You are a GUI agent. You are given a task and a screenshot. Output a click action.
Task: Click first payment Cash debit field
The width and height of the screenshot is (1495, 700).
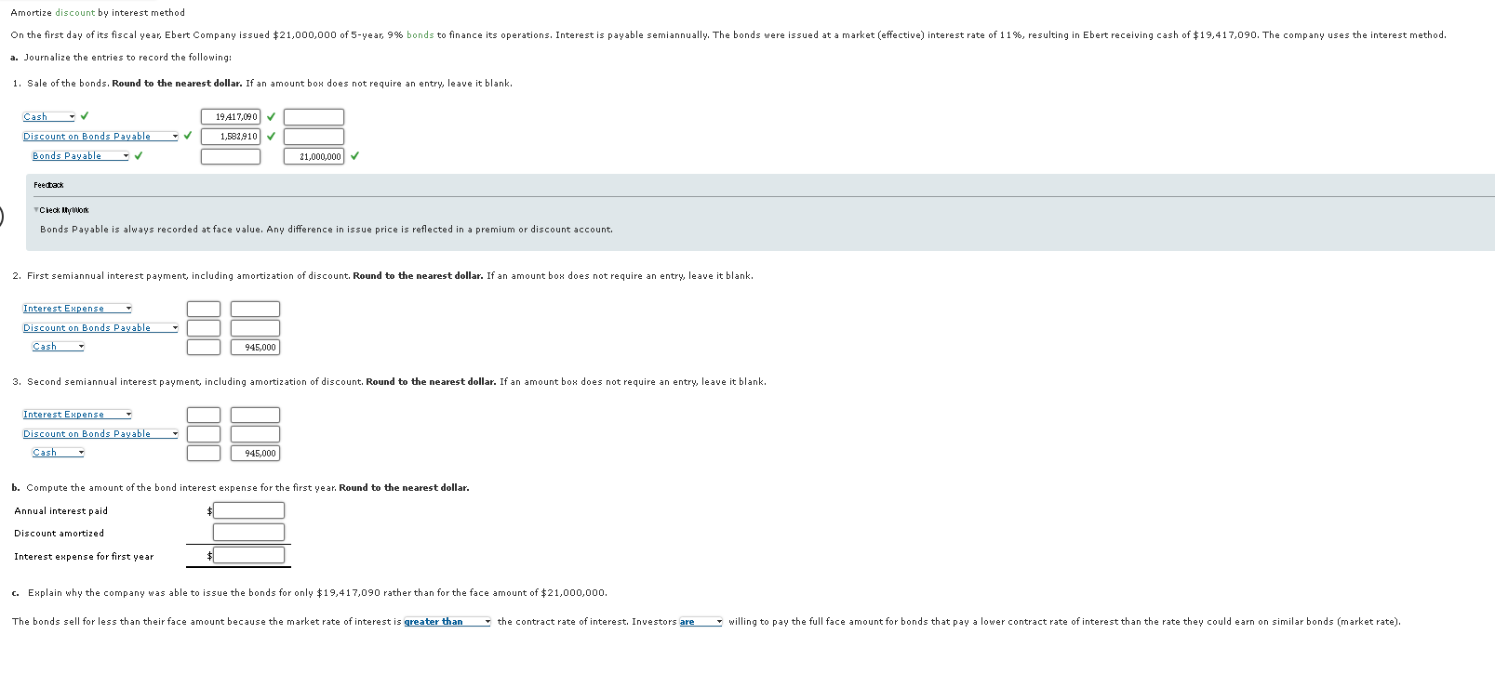204,347
